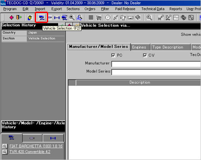Open the Edit menu
The width and height of the screenshot is (201, 160).
click(26, 9)
